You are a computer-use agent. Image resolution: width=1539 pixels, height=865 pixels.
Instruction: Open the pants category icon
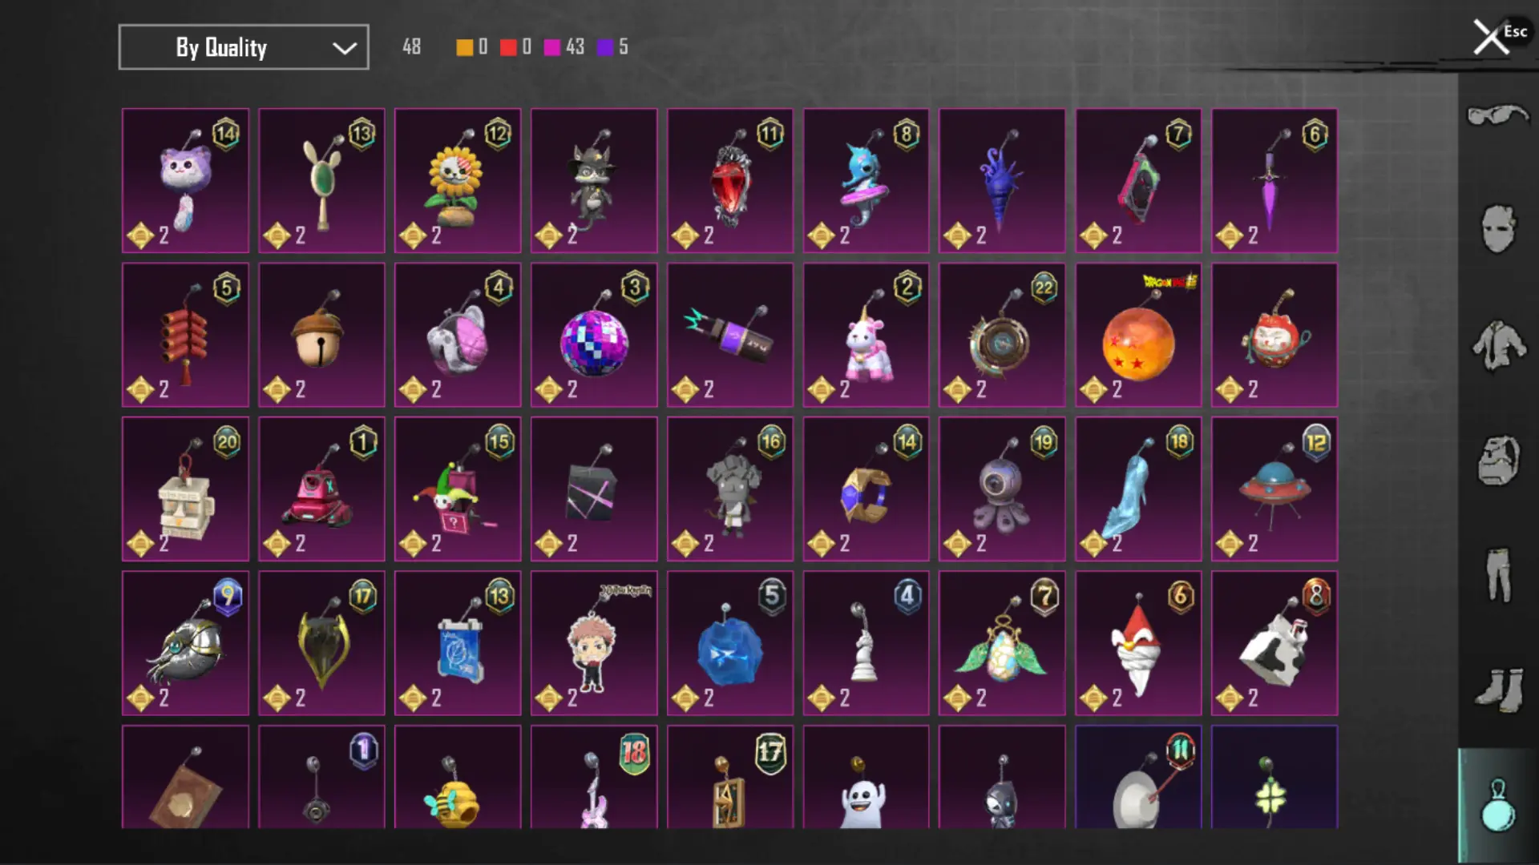click(1498, 574)
